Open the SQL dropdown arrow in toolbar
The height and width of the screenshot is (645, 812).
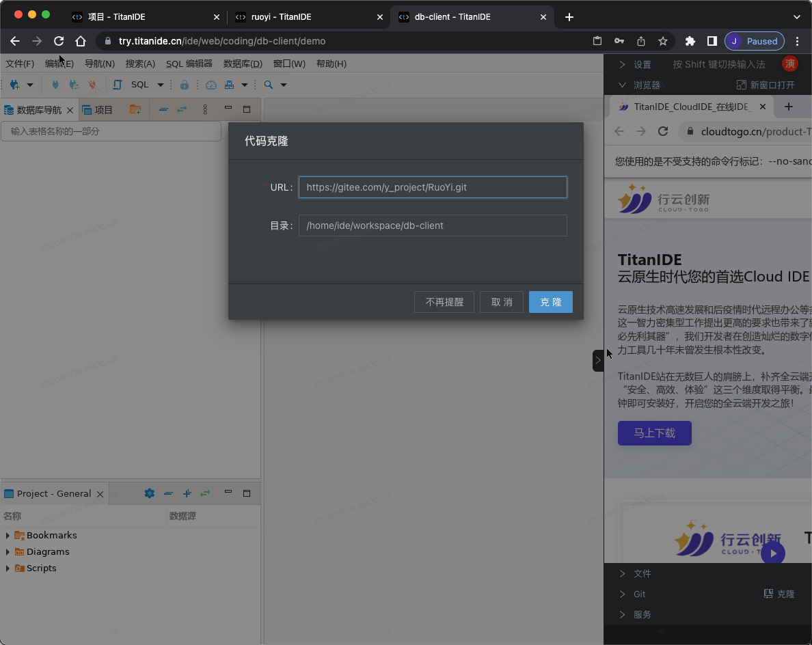click(161, 85)
